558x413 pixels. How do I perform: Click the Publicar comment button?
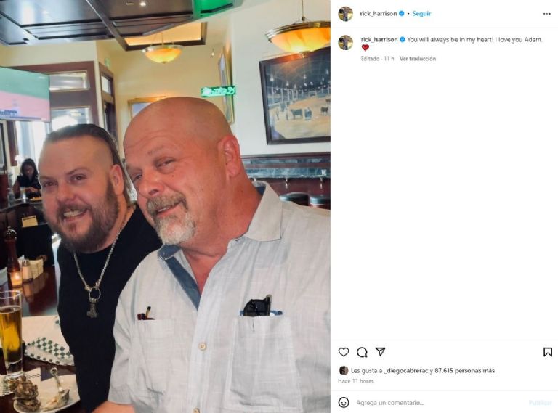pos(540,403)
